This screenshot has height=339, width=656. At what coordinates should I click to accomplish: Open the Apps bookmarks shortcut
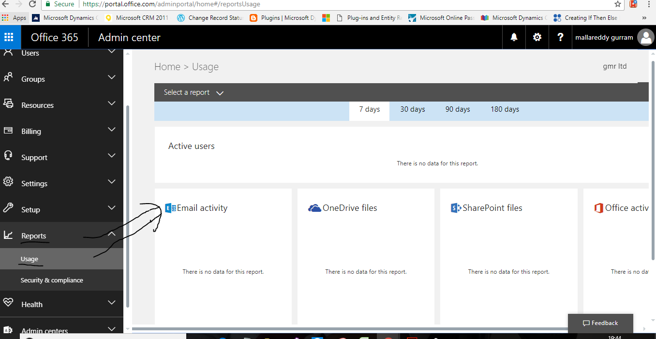pyautogui.click(x=14, y=18)
